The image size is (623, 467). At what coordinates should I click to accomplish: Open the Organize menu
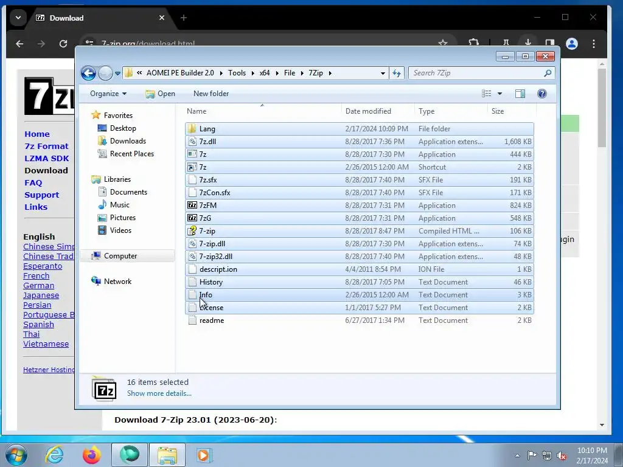coord(108,94)
